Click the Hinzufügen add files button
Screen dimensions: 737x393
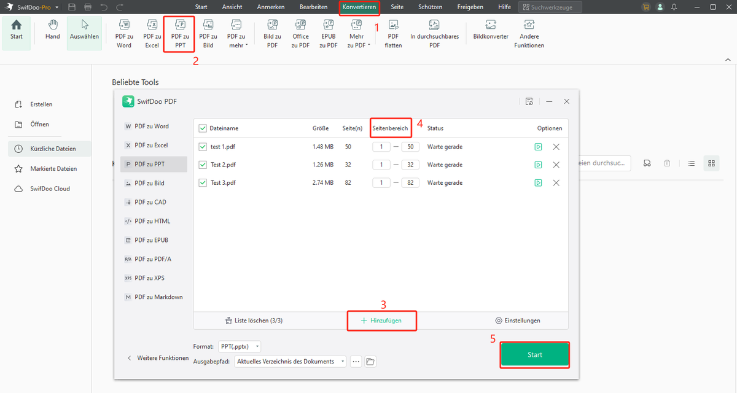381,321
